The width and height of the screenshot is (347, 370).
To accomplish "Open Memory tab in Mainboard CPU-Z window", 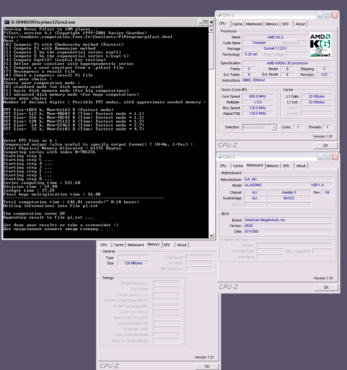I will tap(273, 166).
